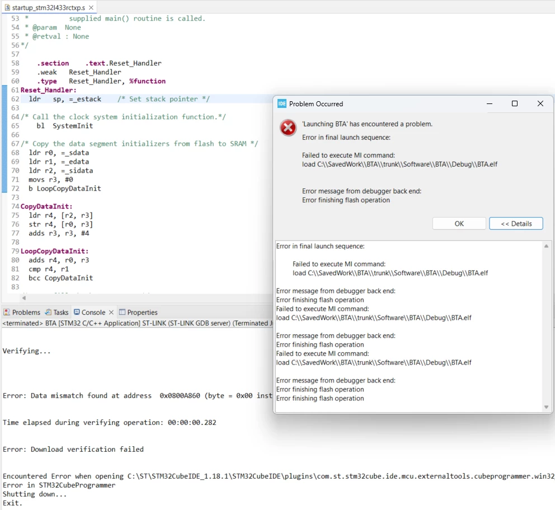Close the startup_stm32l433rctxp.s editor tab
Screen dimensions: 555x510
point(91,7)
